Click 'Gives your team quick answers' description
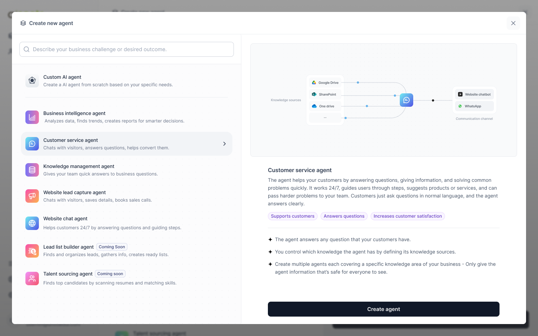Screen dimensions: 538x336 coord(101,174)
